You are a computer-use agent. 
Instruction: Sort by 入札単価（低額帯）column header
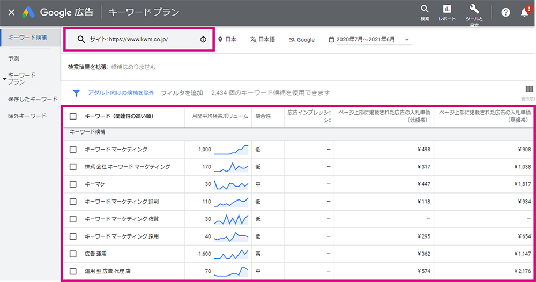pyautogui.click(x=384, y=116)
